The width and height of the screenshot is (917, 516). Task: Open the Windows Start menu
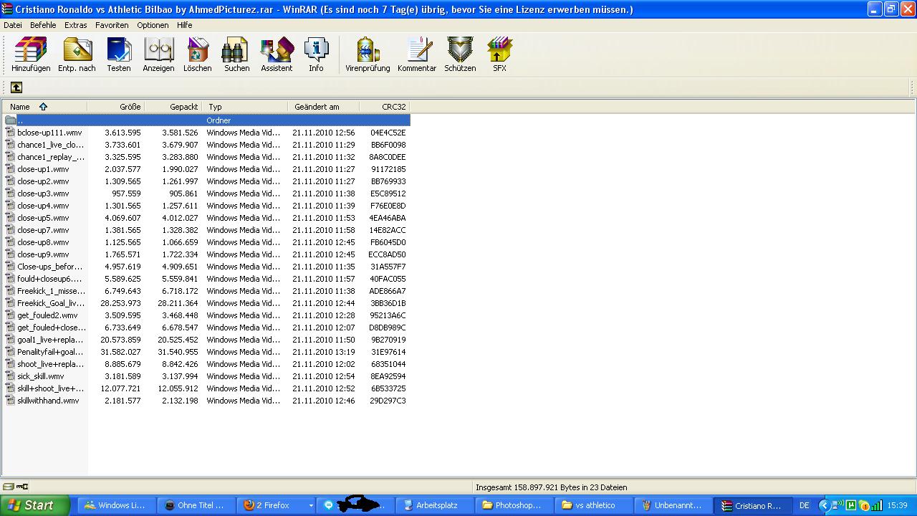point(35,505)
